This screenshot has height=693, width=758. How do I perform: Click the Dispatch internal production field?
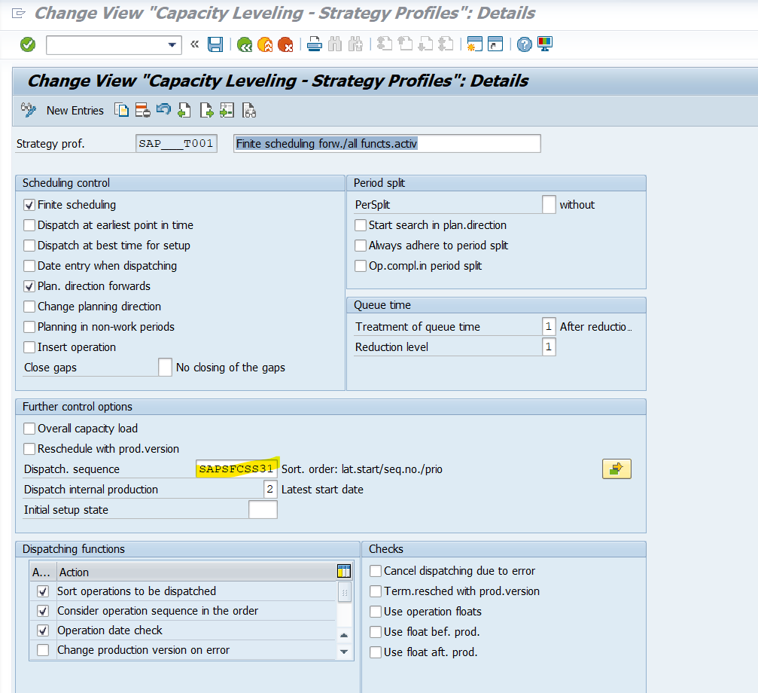(x=270, y=489)
